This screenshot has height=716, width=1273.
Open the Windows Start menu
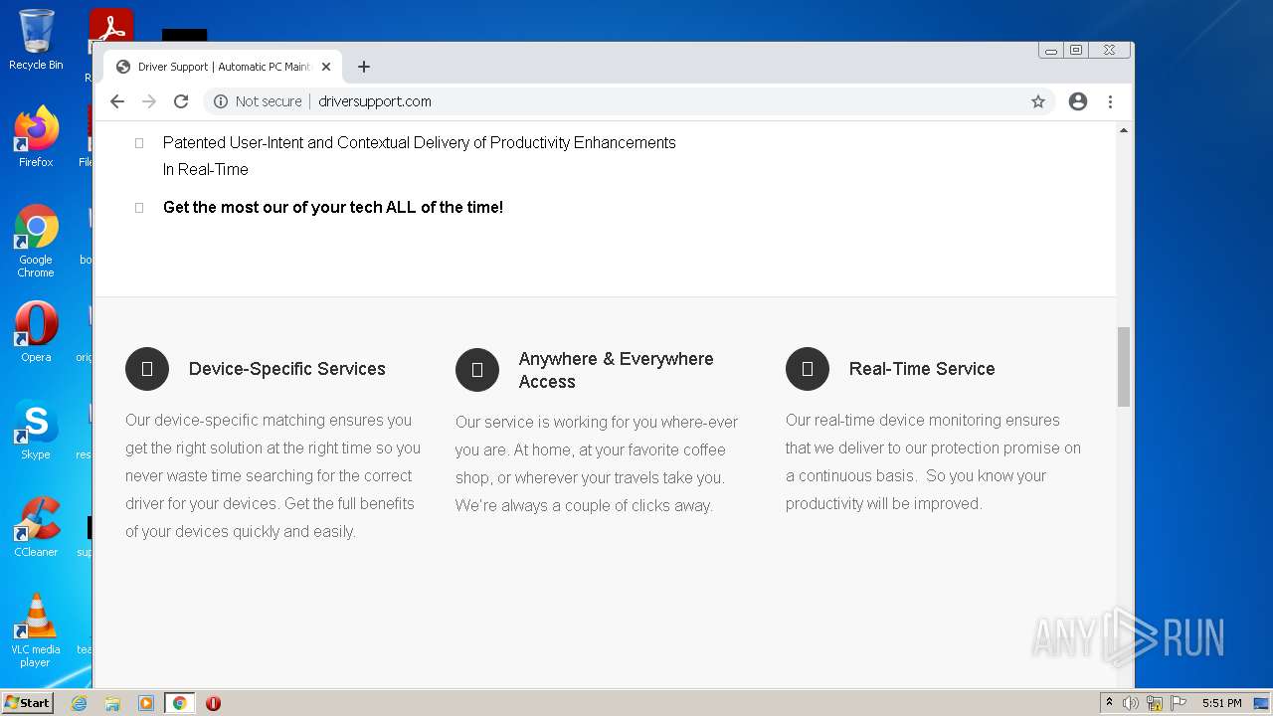click(x=27, y=703)
